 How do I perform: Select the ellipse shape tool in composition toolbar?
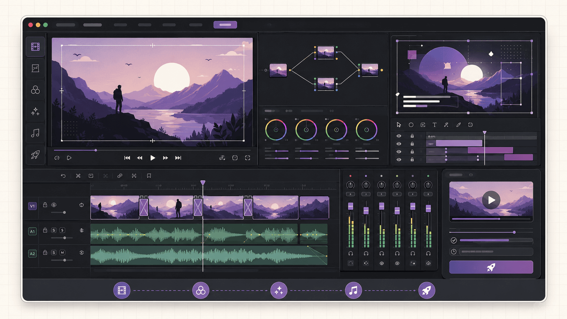[411, 125]
